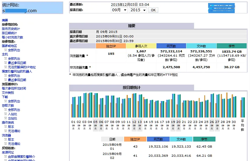Click orange 独立IP legend in daily table
This screenshot has width=250, height=161.
[x=135, y=139]
